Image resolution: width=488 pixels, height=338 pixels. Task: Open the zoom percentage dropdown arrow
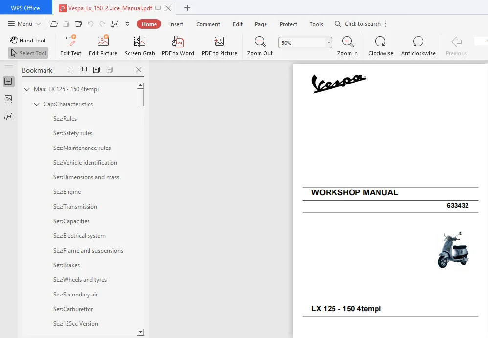tap(329, 42)
